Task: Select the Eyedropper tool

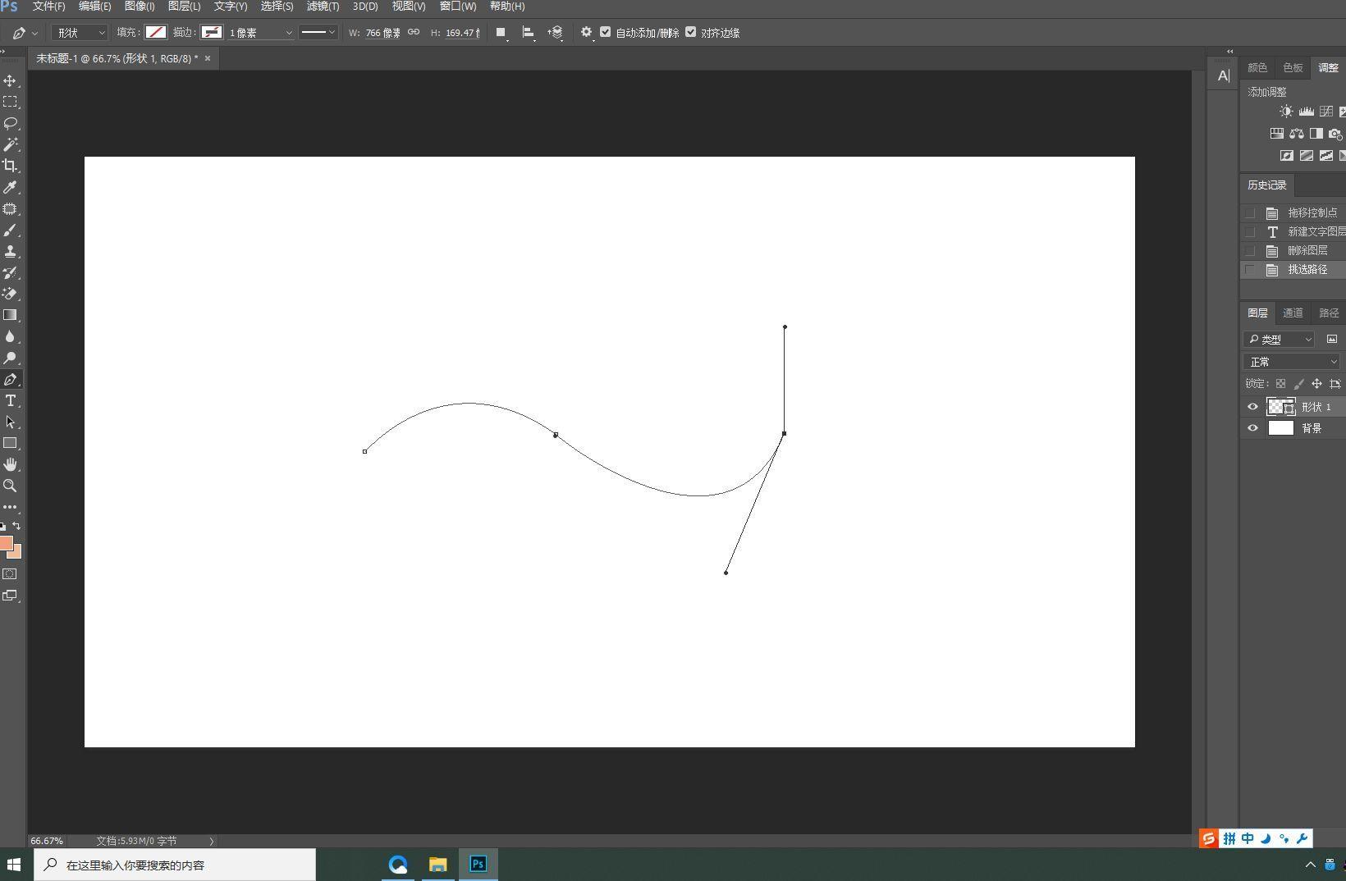Action: 11,187
